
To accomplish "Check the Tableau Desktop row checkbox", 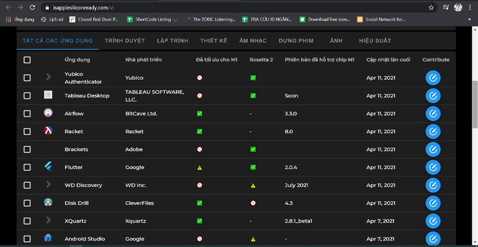I will tap(27, 95).
